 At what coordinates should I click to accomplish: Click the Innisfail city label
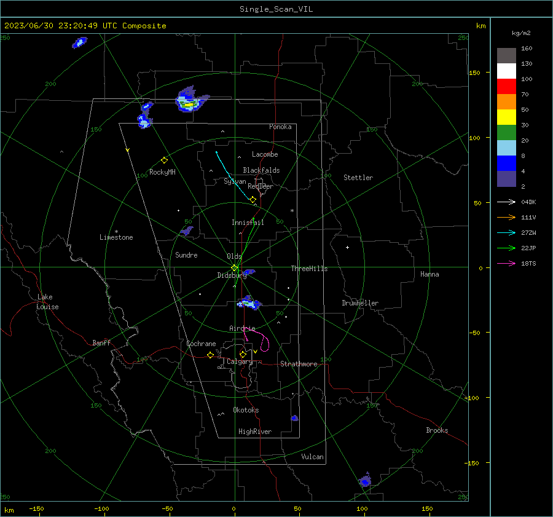pos(248,223)
